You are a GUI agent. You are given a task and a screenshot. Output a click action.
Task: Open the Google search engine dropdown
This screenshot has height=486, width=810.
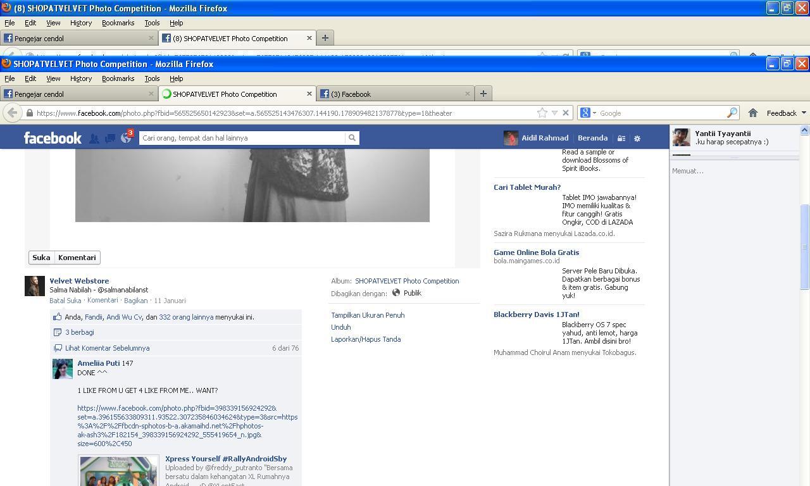point(588,113)
